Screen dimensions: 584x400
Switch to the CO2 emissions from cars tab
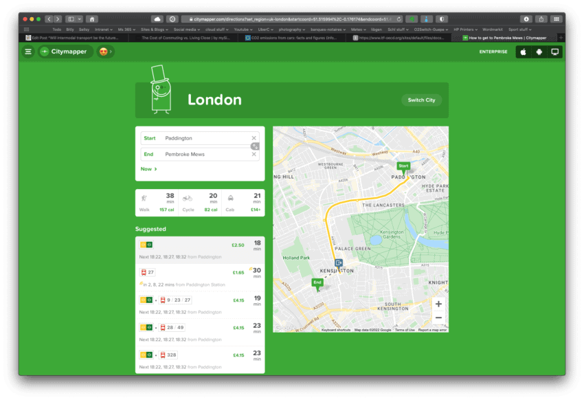(x=293, y=38)
